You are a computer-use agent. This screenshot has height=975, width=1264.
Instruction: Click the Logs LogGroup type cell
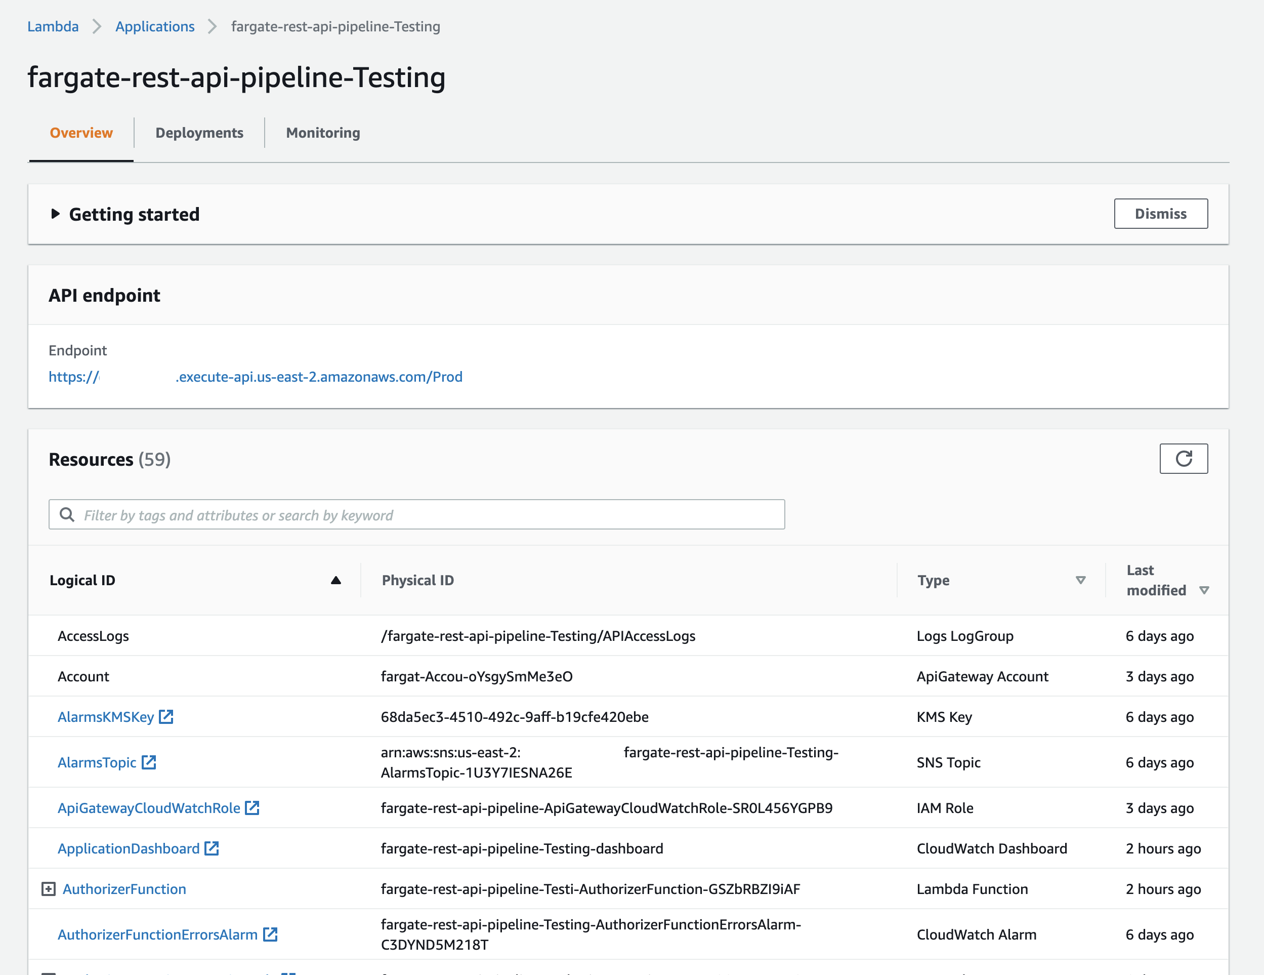(965, 636)
